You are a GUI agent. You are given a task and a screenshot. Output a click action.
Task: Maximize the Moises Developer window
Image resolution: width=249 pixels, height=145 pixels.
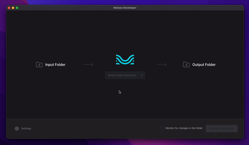[x=17, y=8]
